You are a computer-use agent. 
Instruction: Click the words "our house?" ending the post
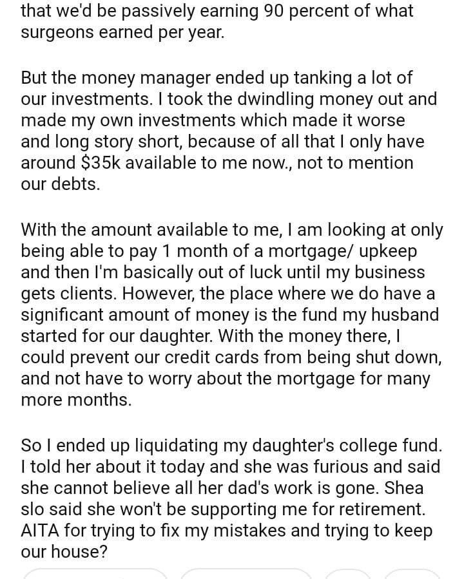pyautogui.click(x=64, y=552)
